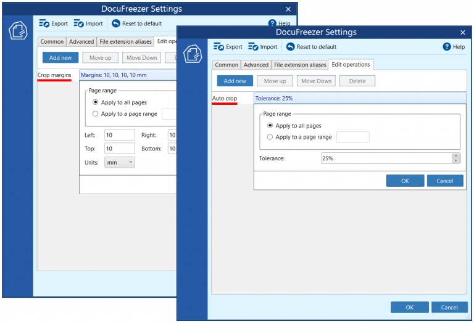Click Import icon in front window toolbar

click(253, 47)
